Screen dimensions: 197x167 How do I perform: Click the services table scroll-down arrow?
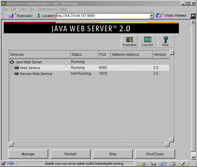click(172, 140)
